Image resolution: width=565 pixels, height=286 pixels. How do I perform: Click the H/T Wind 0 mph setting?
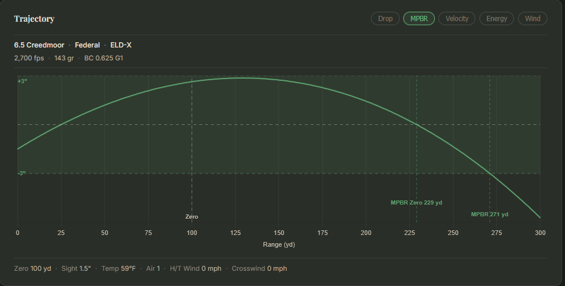point(196,268)
